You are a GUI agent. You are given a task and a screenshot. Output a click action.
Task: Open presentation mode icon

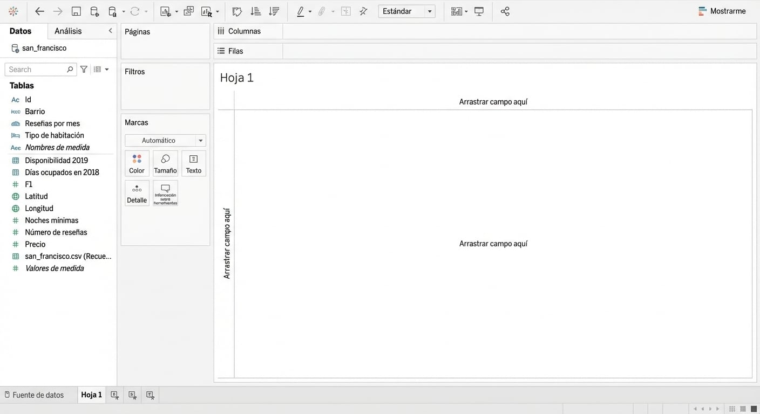[479, 11]
